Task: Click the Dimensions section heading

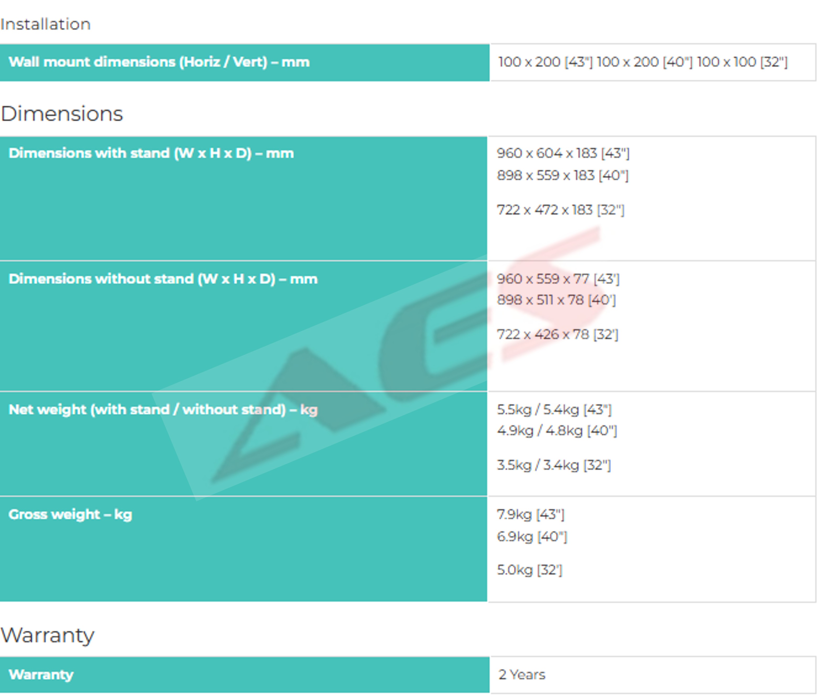Action: tap(62, 114)
